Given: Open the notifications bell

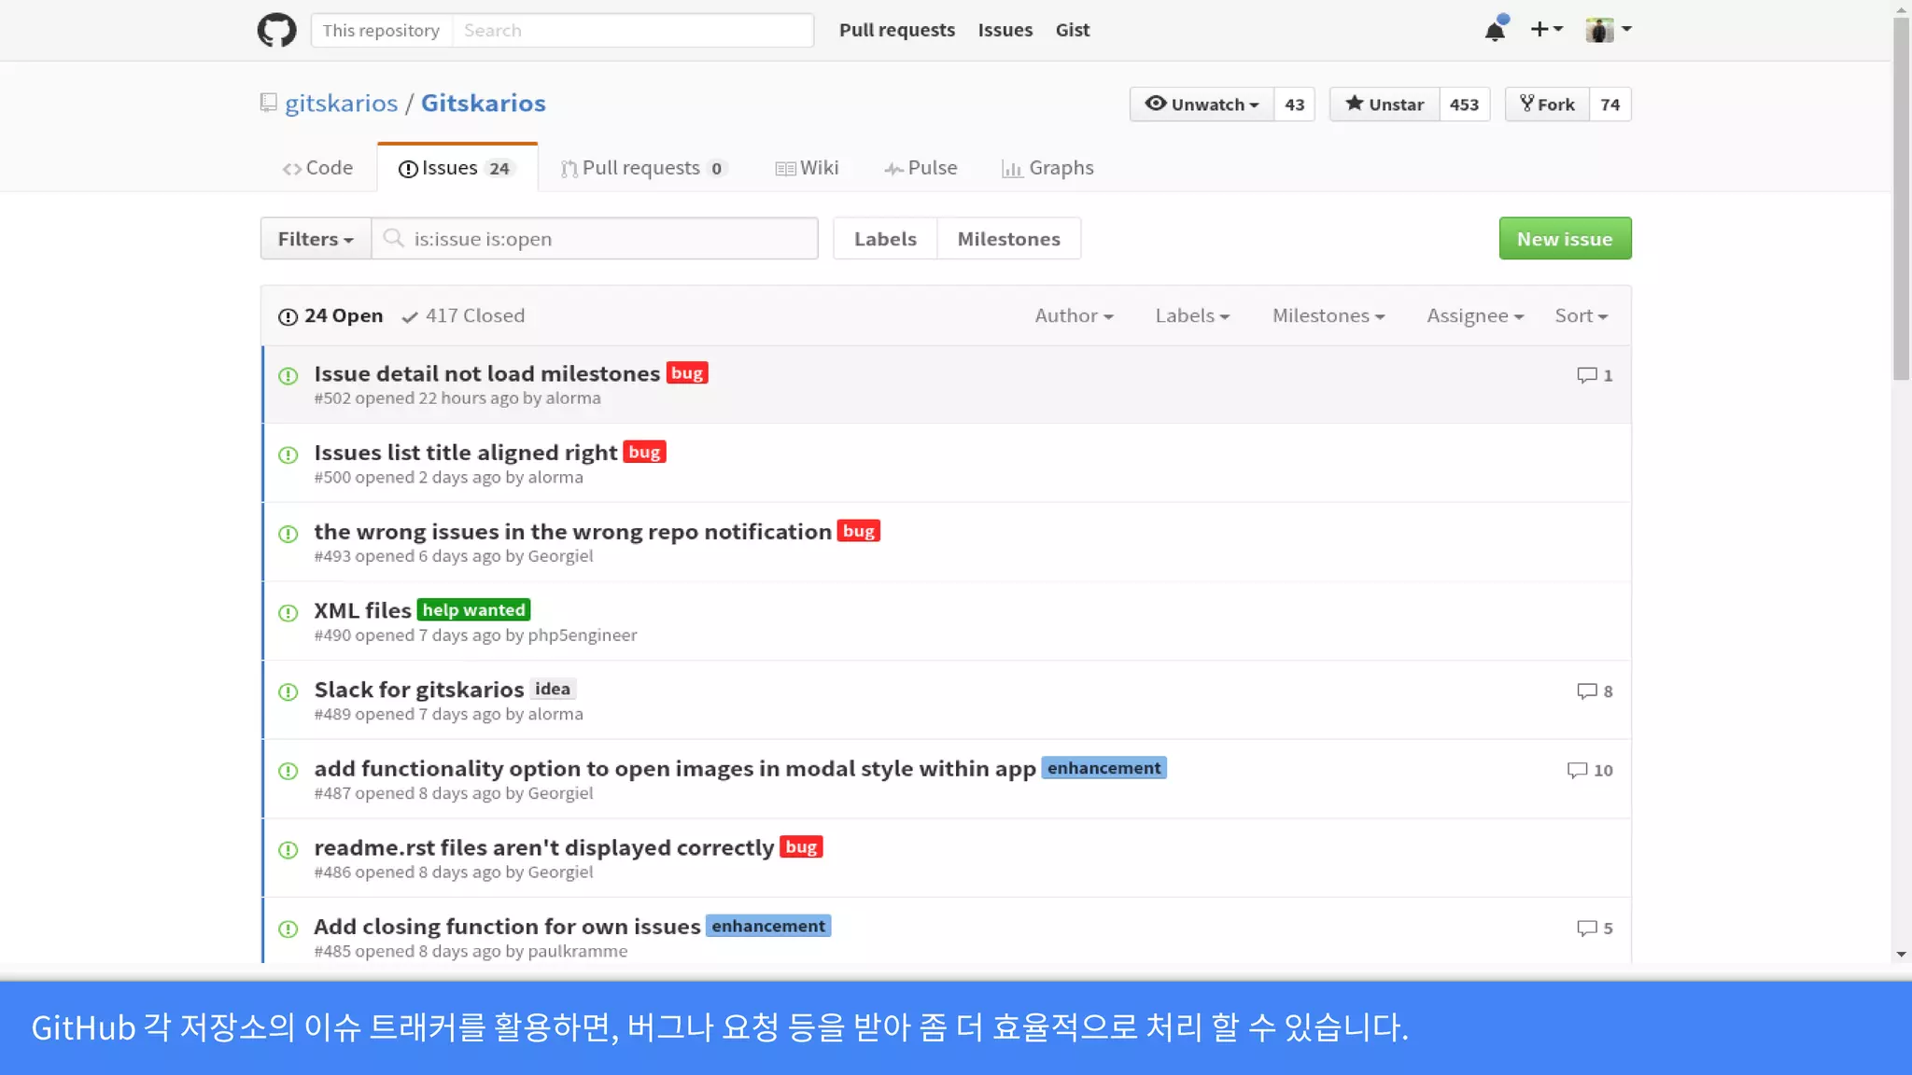Looking at the screenshot, I should (1495, 30).
